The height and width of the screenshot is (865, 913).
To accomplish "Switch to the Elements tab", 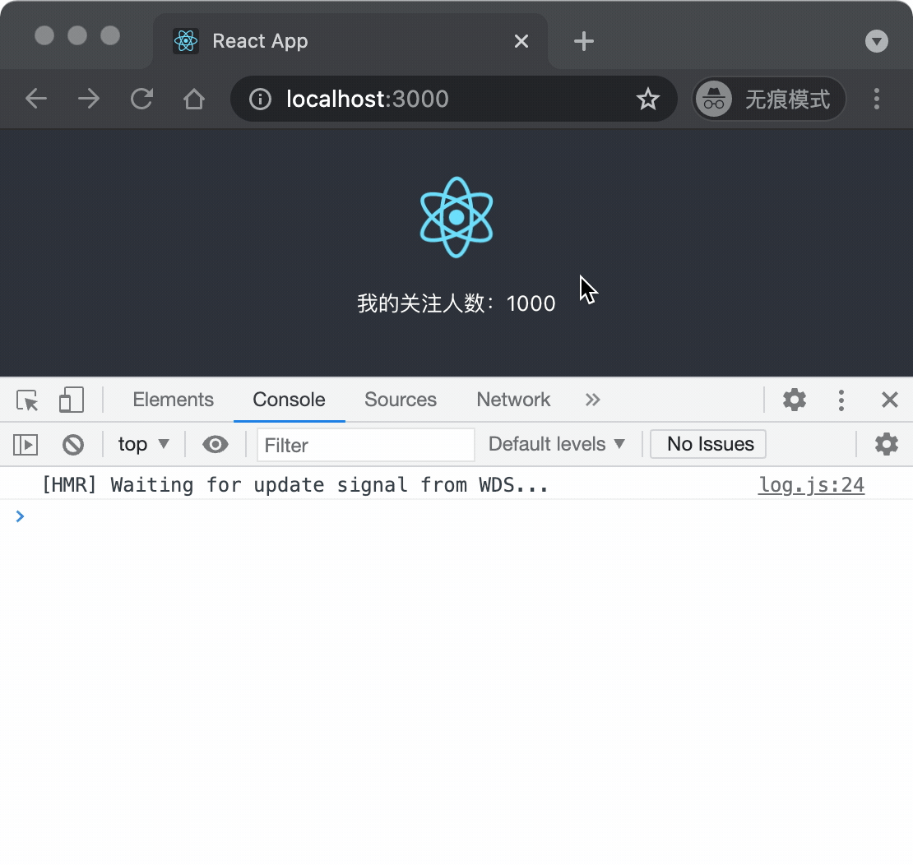I will coord(173,400).
